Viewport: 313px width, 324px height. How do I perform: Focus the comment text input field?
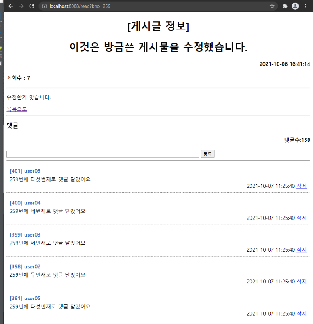103,154
